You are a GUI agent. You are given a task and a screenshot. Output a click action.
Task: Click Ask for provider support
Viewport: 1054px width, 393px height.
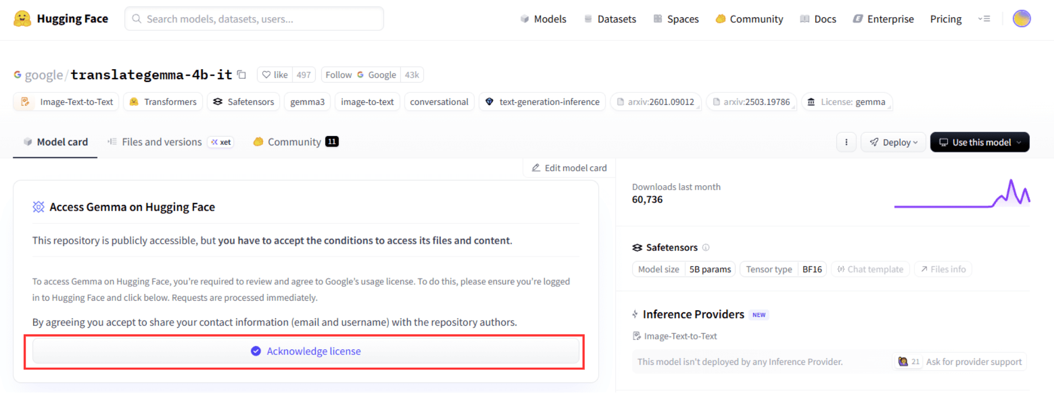pos(973,361)
